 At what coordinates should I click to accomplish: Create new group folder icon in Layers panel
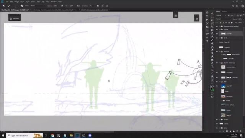point(234,131)
